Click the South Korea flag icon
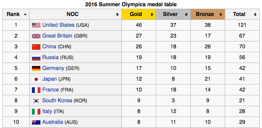Image resolution: width=262 pixels, height=128 pixels. [x=36, y=101]
